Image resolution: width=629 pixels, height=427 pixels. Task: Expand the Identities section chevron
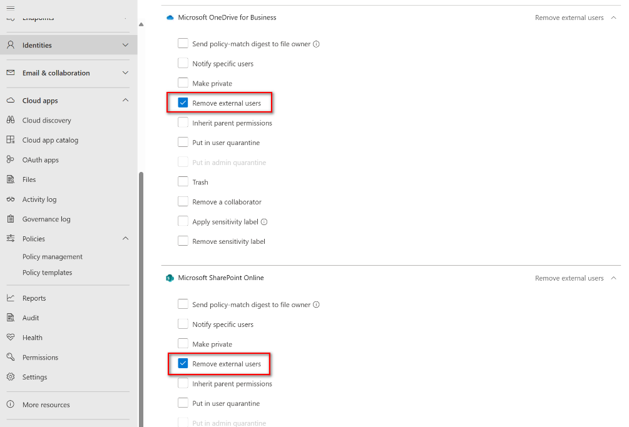[126, 45]
